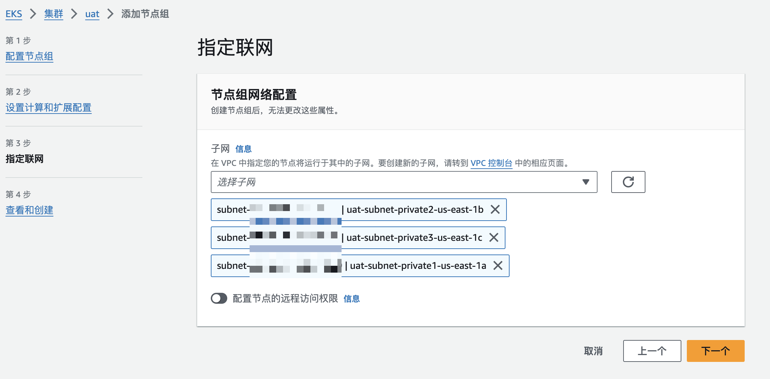
Task: Go to EKS breadcrumb link
Action: 14,14
